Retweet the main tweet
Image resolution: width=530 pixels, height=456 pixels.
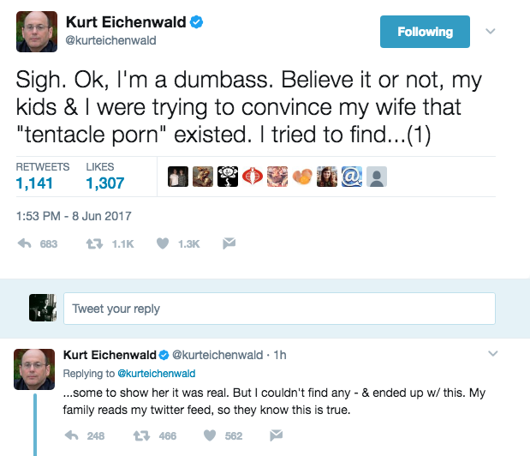coord(95,243)
